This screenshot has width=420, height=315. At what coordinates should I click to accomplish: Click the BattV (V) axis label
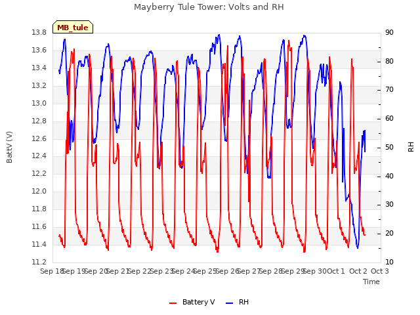[9, 147]
